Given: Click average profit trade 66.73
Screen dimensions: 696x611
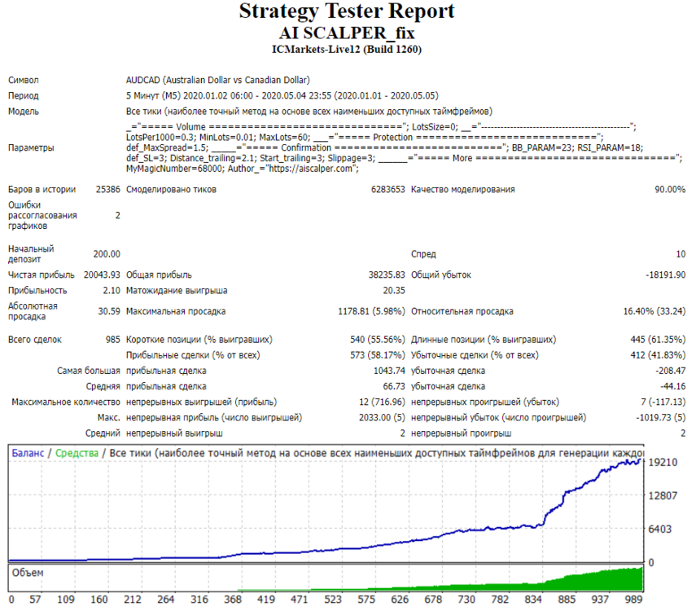Looking at the screenshot, I should pyautogui.click(x=394, y=386).
